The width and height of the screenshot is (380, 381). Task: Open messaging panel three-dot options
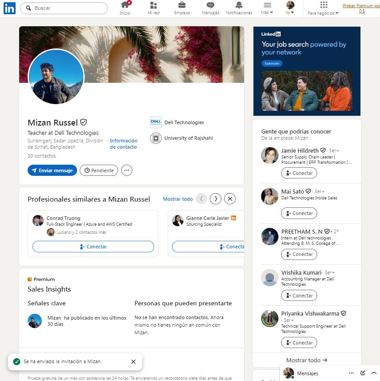[351, 373]
